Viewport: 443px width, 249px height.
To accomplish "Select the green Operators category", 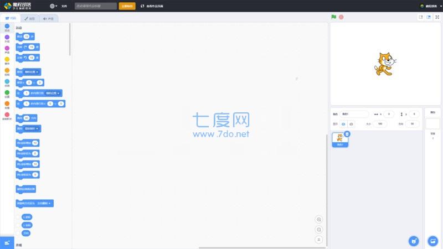I will click(7, 94).
